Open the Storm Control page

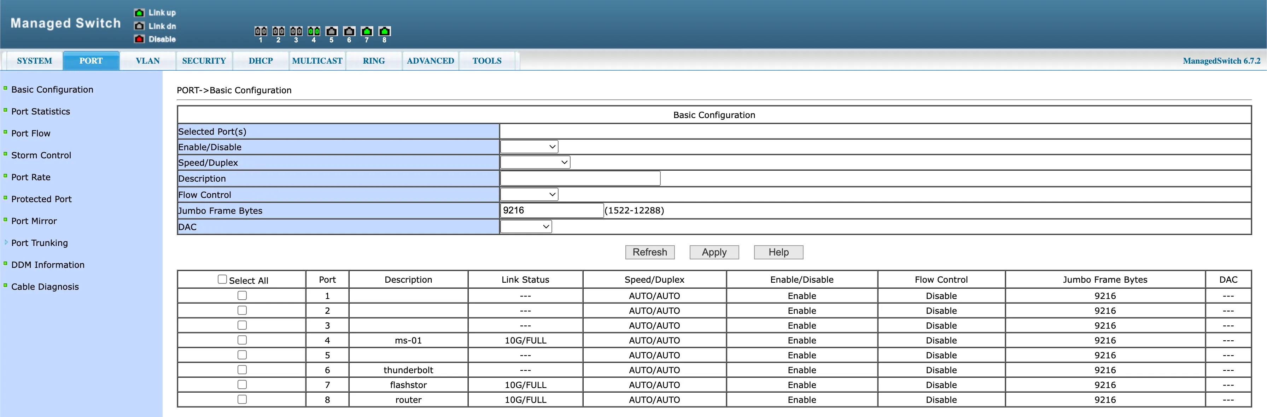(41, 155)
